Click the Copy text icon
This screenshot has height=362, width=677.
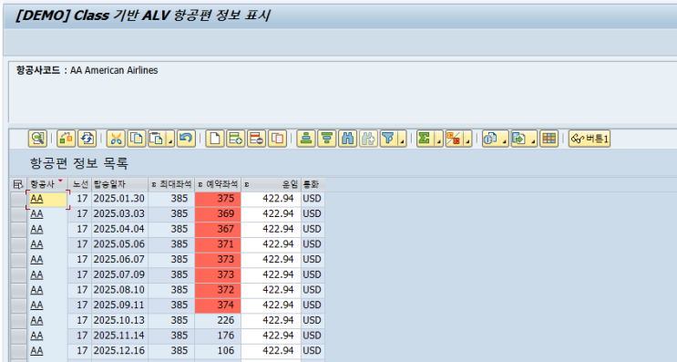coord(137,139)
